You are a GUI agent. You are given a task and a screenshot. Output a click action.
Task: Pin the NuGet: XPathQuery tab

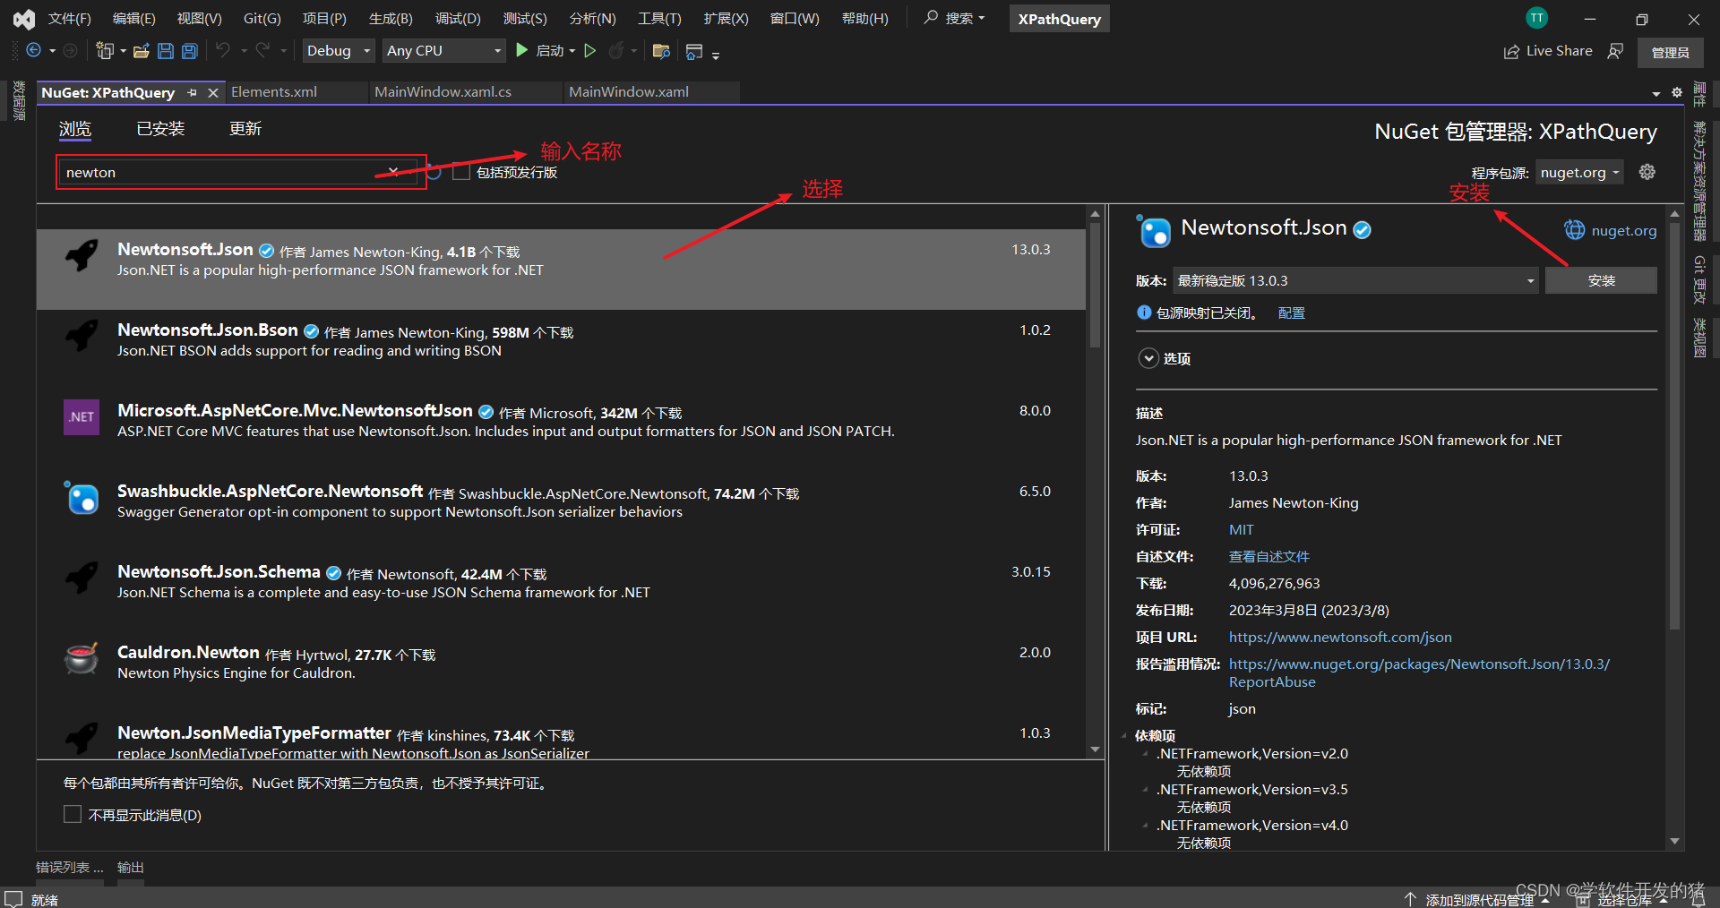point(192,92)
